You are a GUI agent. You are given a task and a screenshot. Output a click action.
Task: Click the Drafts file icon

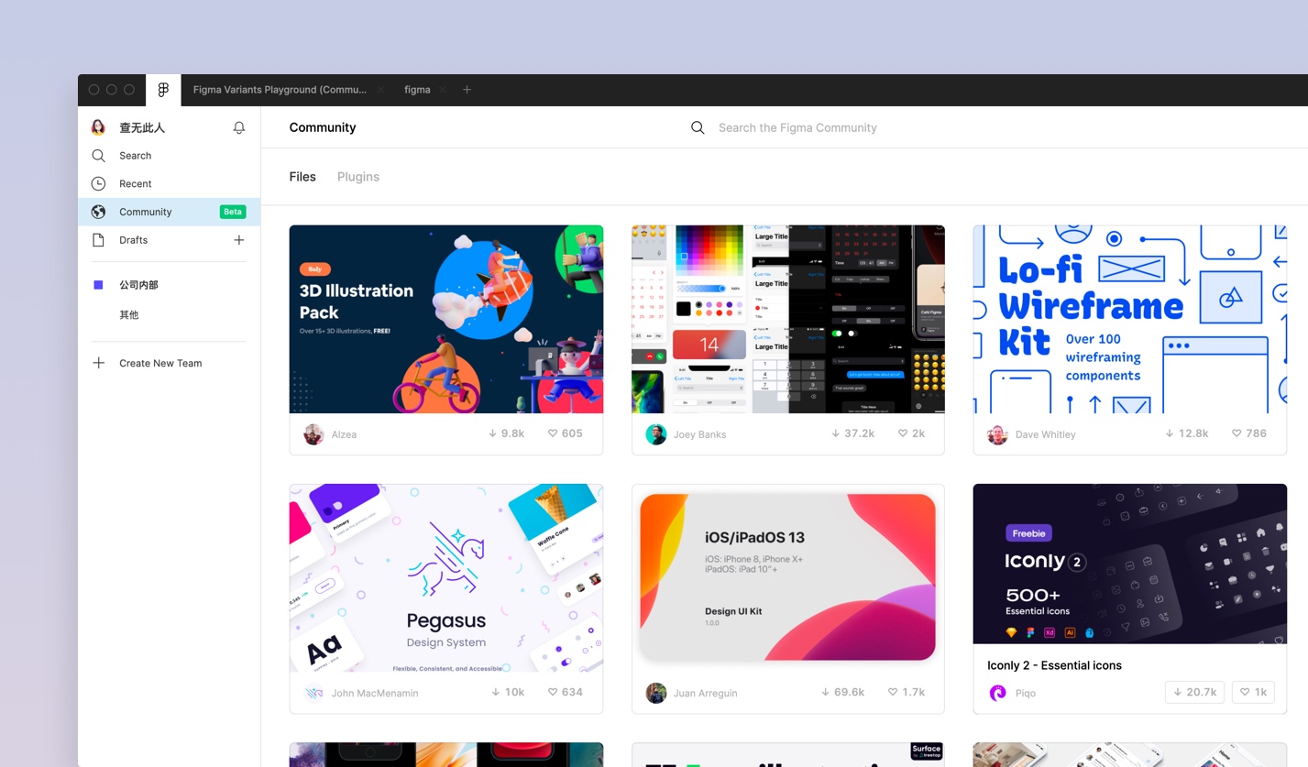(98, 240)
